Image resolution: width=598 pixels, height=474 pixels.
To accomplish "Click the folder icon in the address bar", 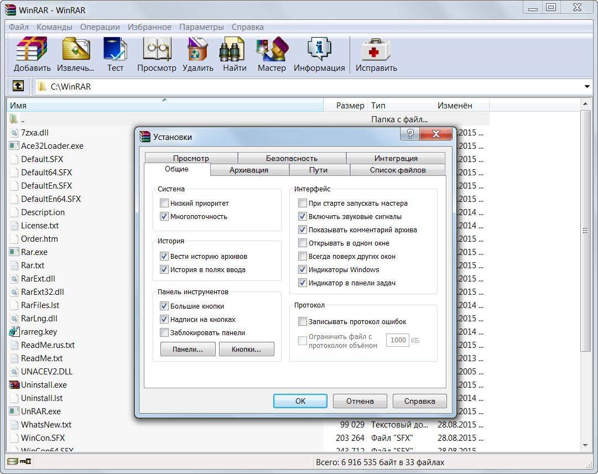I will [x=42, y=87].
